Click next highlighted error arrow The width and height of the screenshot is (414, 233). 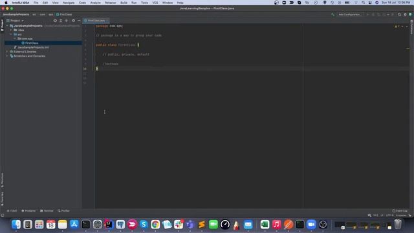pyautogui.click(x=407, y=27)
